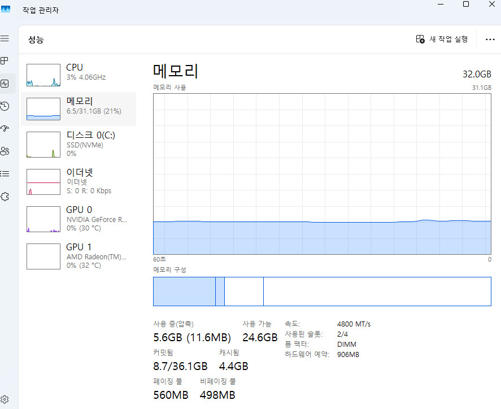Click the 906MB hardware reserved value
Image resolution: width=501 pixels, height=409 pixels.
coord(348,355)
